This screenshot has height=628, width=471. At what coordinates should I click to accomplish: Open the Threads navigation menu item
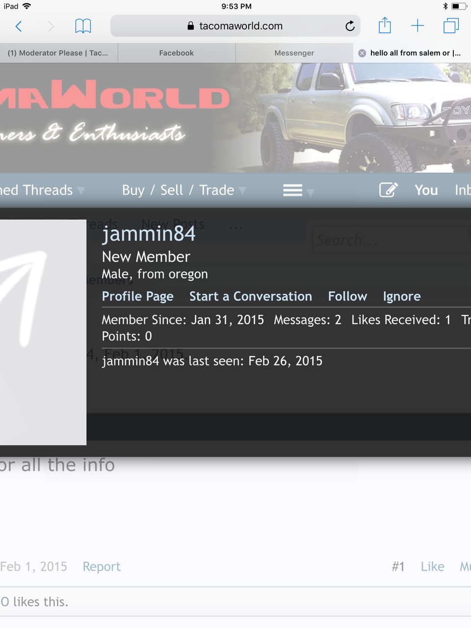click(x=36, y=190)
